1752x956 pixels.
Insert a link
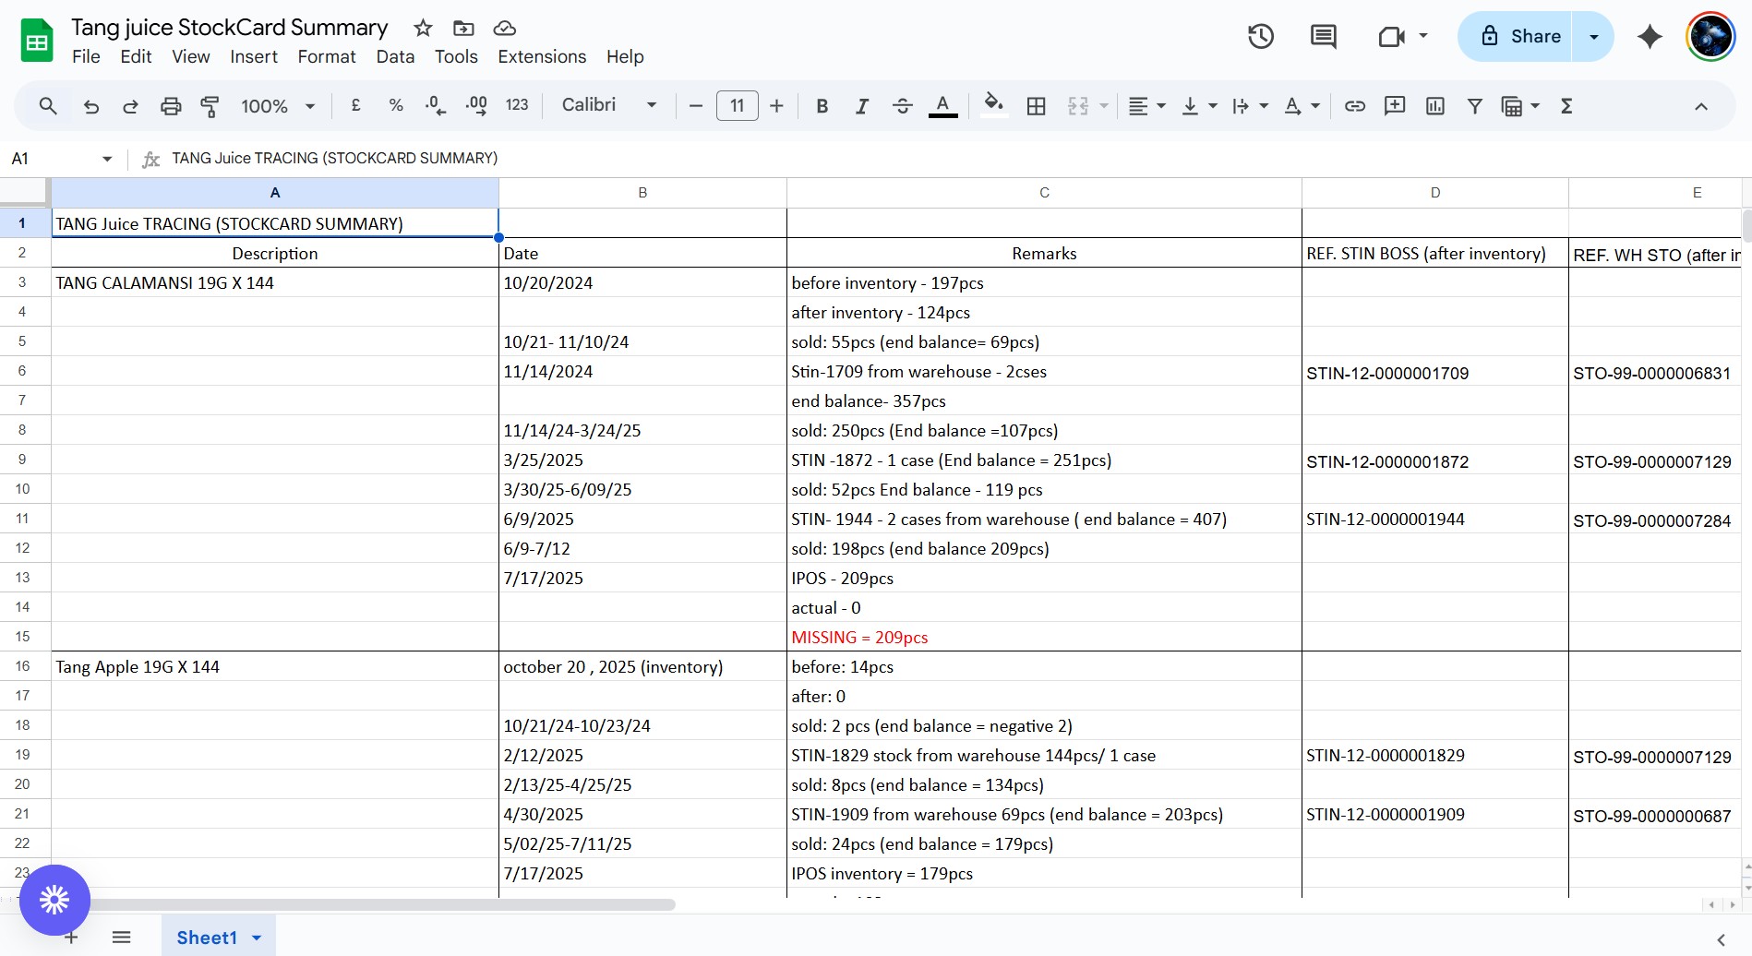click(1354, 106)
